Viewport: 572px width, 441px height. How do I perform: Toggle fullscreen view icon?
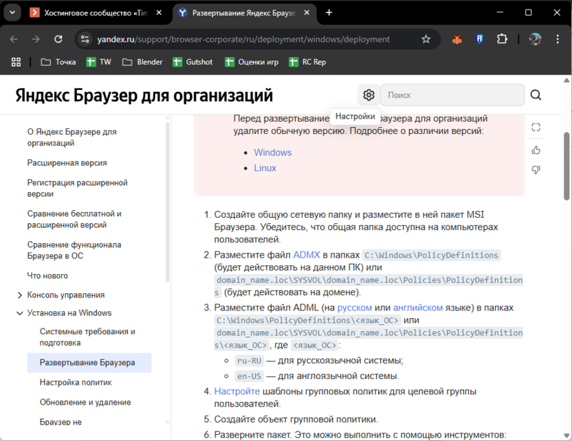click(x=536, y=127)
